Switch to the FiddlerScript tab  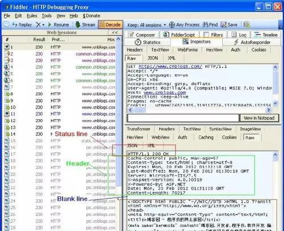pos(179,35)
